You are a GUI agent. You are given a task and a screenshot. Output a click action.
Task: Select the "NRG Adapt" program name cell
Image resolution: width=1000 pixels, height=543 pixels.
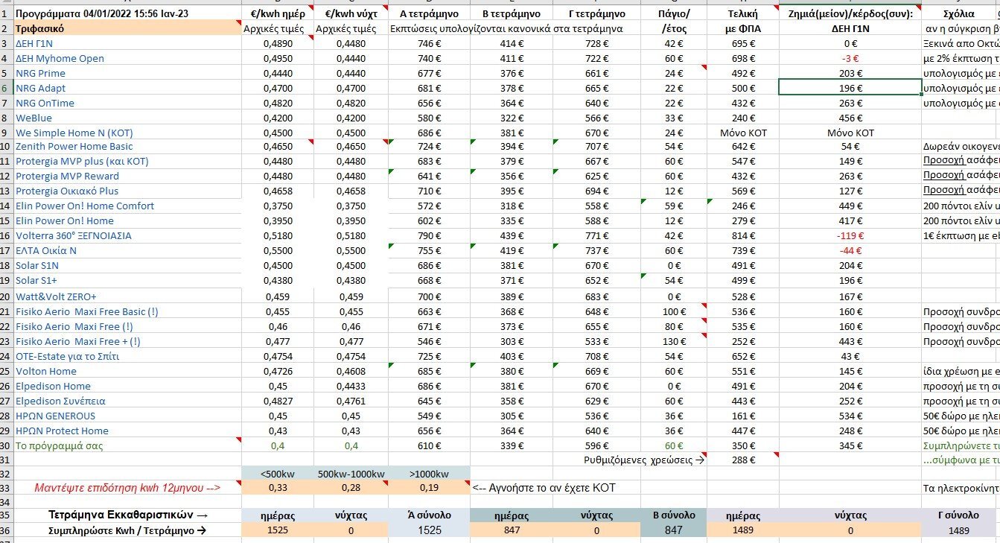click(x=127, y=88)
